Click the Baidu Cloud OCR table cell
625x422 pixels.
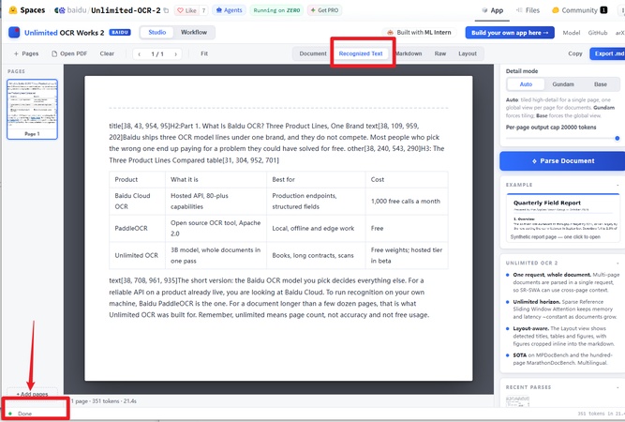(137, 201)
